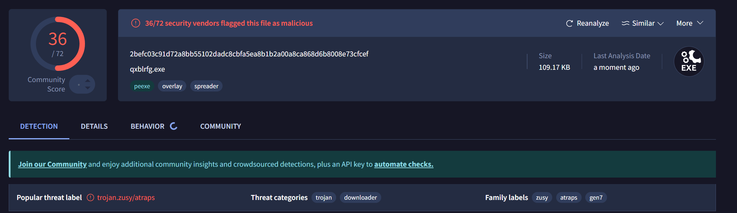Click the Behavior tab loading spinner
This screenshot has width=737, height=213.
tap(174, 126)
